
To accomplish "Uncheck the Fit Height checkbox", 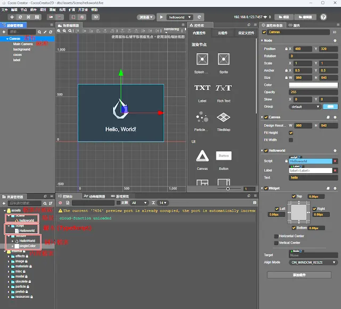I will click(291, 133).
